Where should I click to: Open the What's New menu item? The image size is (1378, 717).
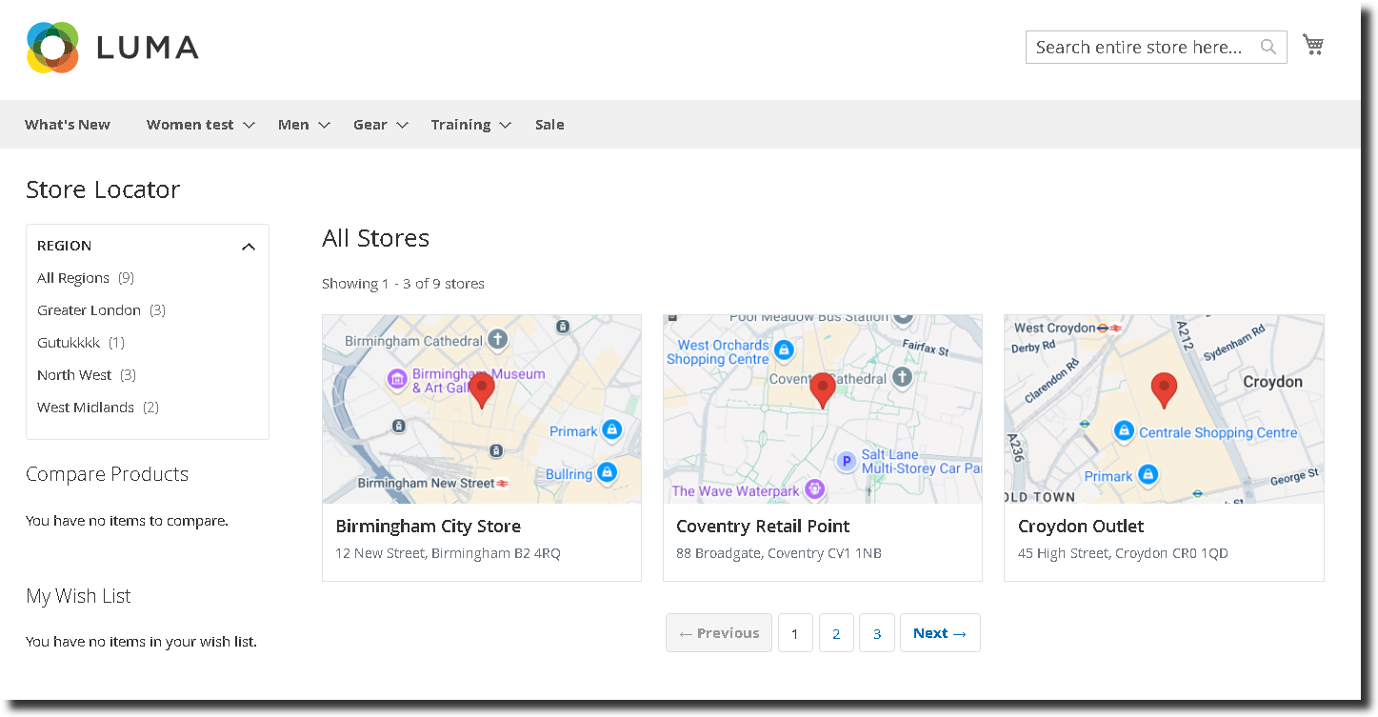click(68, 125)
